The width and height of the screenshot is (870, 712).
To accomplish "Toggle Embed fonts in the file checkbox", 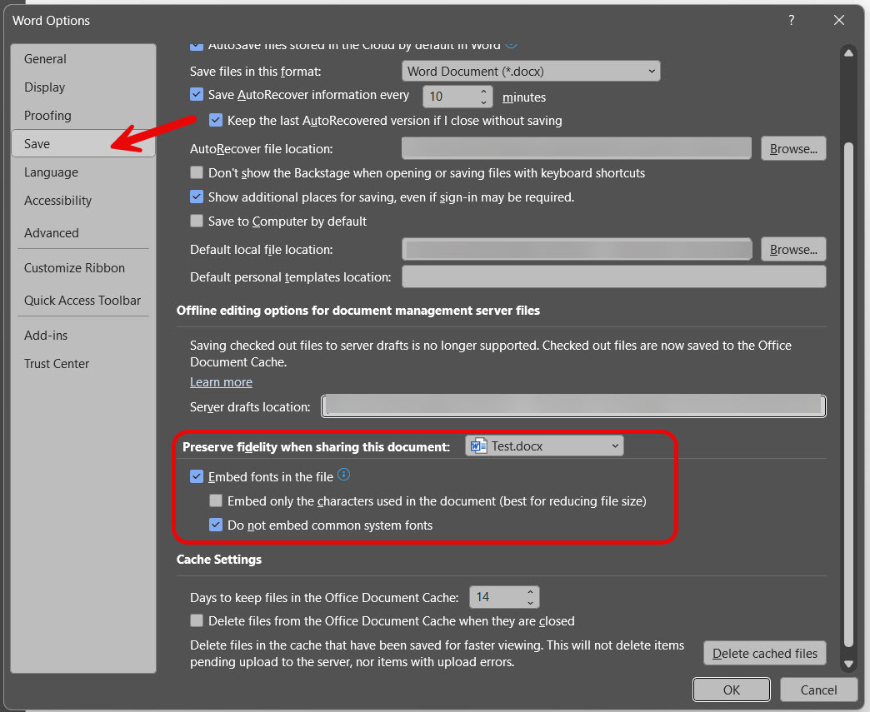I will 197,477.
